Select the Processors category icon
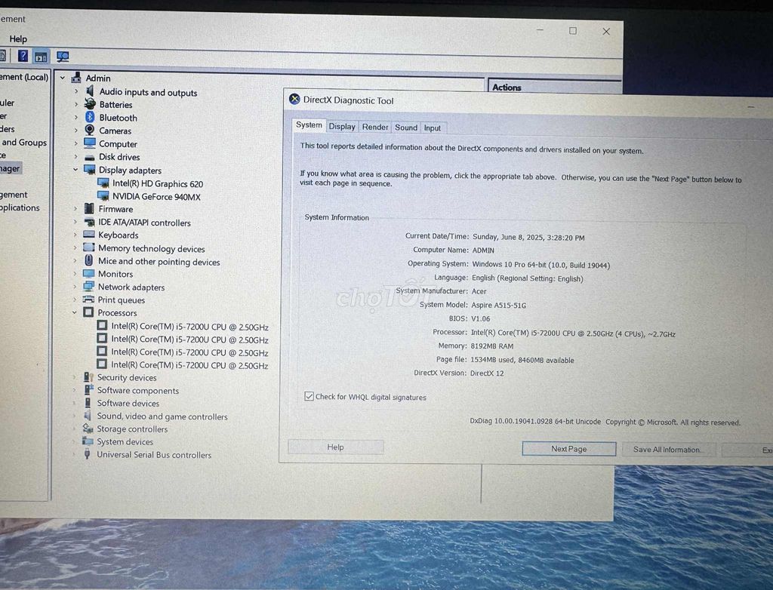Image resolution: width=773 pixels, height=590 pixels. [x=88, y=312]
